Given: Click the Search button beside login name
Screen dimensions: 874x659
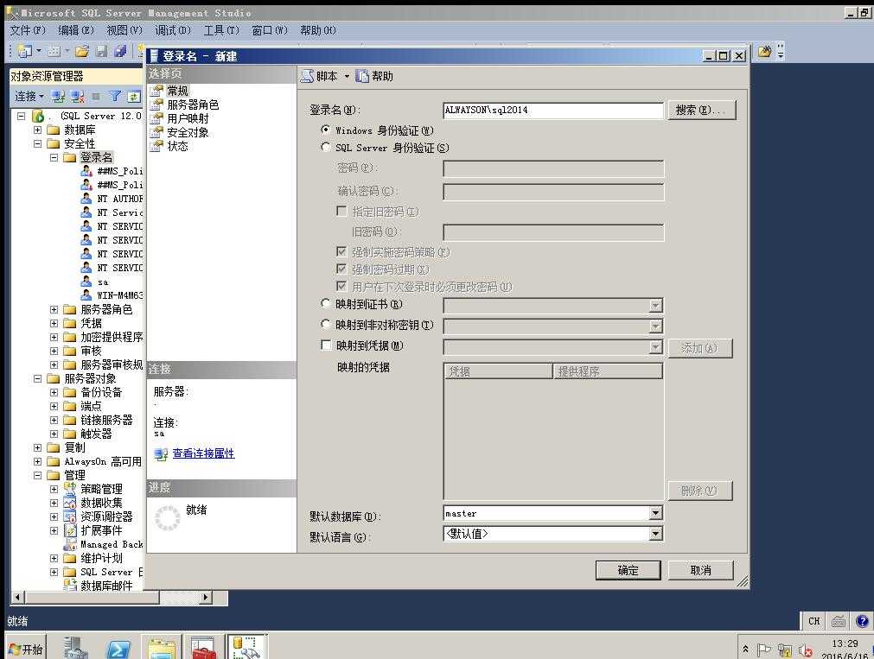Looking at the screenshot, I should 702,110.
